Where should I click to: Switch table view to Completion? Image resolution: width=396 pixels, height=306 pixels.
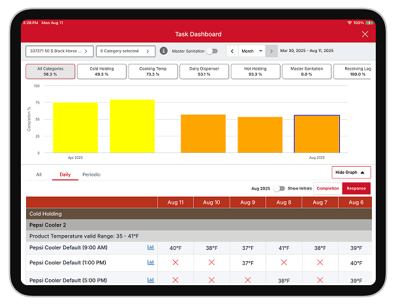[327, 188]
